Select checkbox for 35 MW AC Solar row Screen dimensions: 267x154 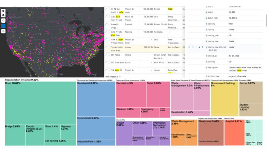[x=109, y=39]
